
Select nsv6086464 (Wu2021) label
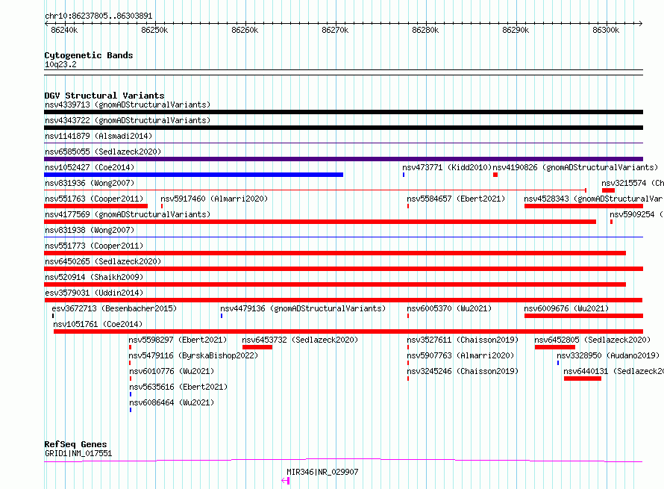[x=172, y=402]
